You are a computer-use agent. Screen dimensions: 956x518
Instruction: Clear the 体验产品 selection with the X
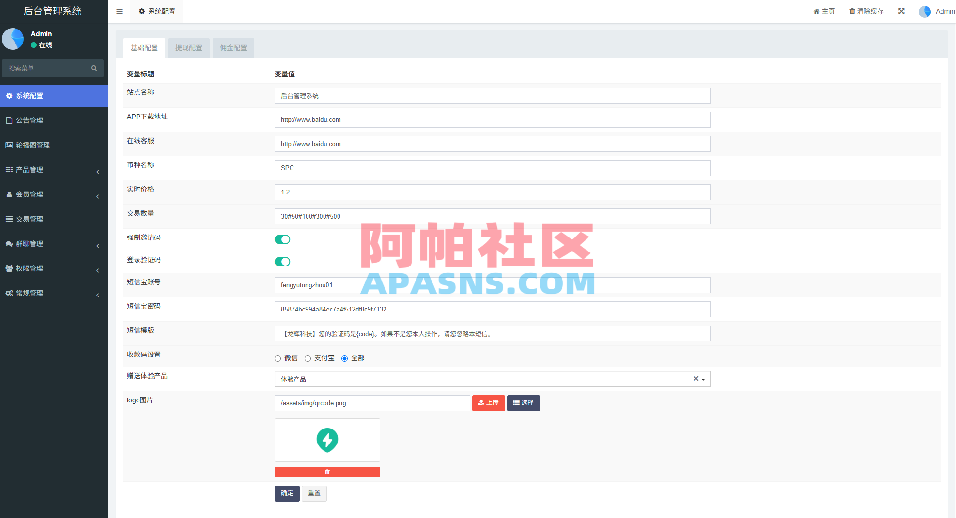click(x=695, y=379)
